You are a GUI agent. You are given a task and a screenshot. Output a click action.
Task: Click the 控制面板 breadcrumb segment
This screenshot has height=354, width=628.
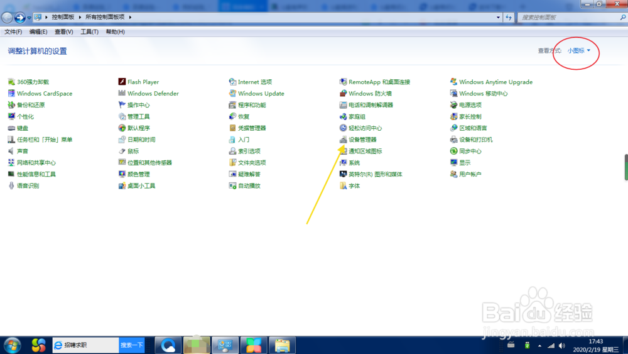tap(63, 17)
